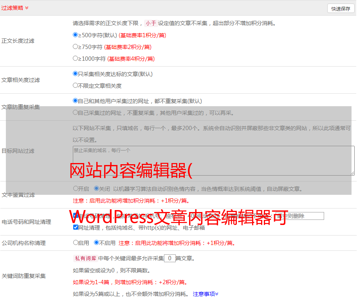Click the 私有词库 article count input
357x301 pixels.
point(169,258)
